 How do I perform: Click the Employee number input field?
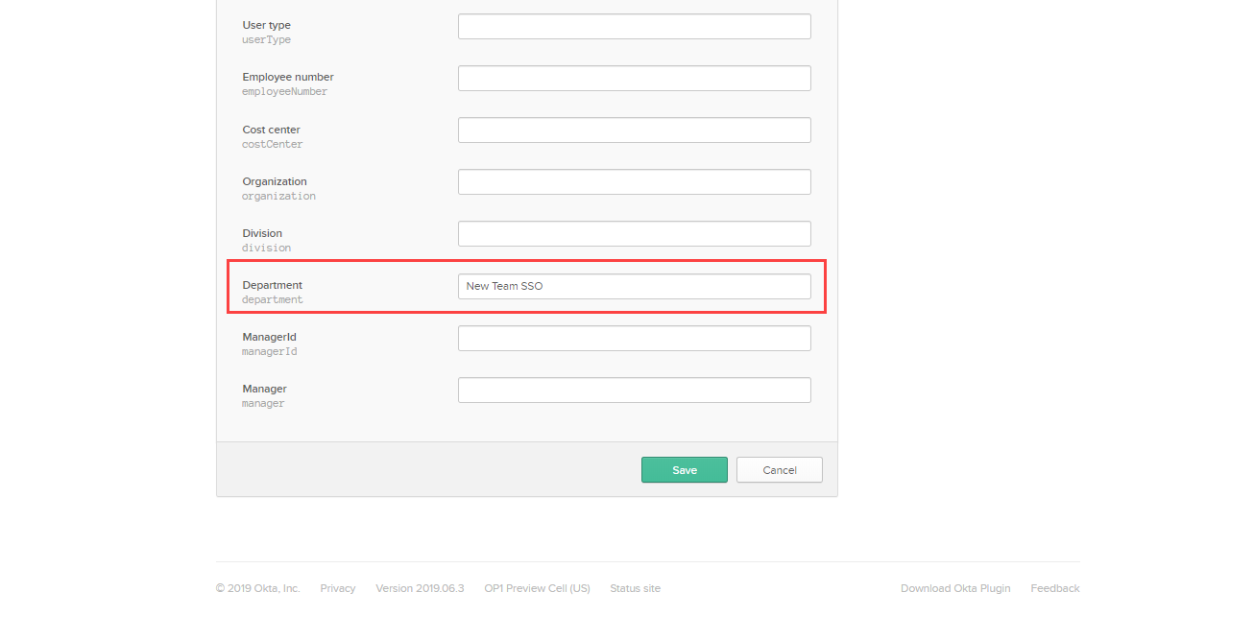(x=634, y=78)
